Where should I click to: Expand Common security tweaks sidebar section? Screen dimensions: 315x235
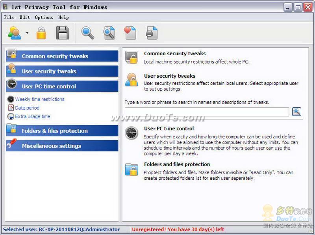(62, 56)
